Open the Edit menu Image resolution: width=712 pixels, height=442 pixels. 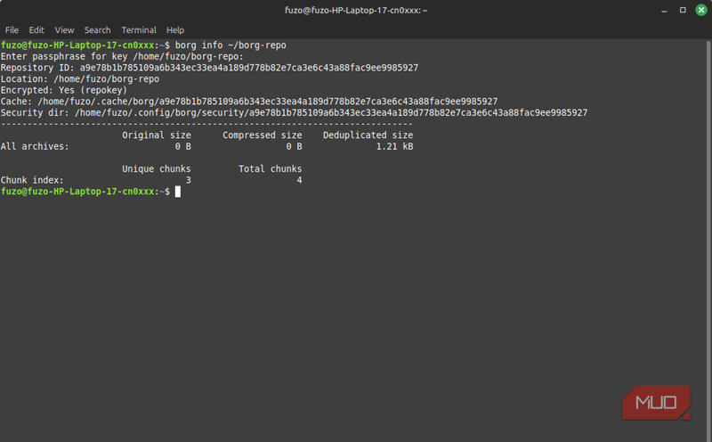36,30
